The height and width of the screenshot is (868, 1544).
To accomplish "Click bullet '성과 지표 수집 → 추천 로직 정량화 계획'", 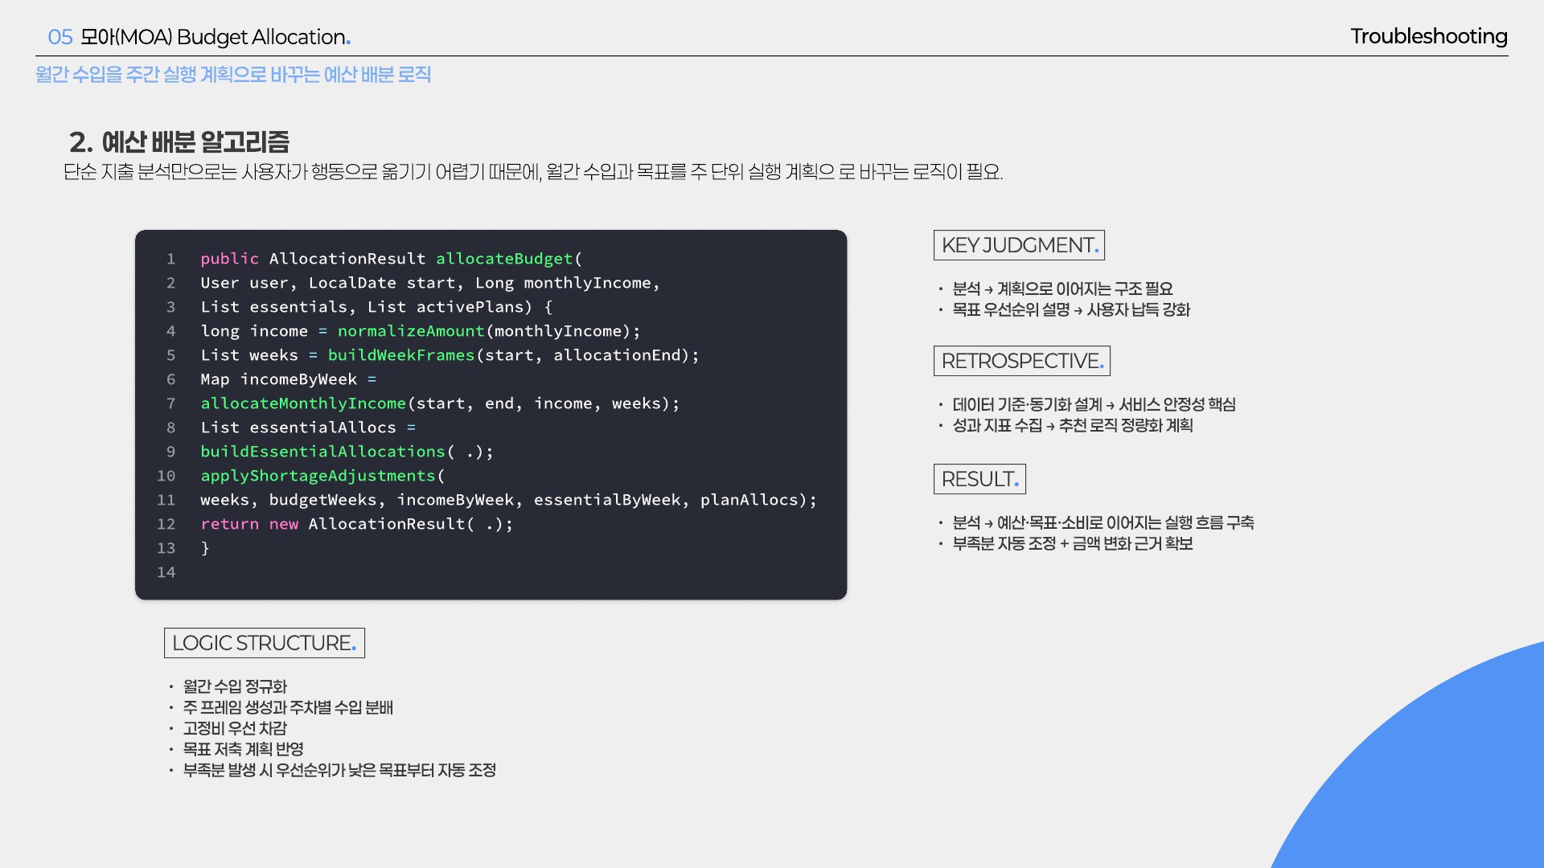I will [1073, 425].
